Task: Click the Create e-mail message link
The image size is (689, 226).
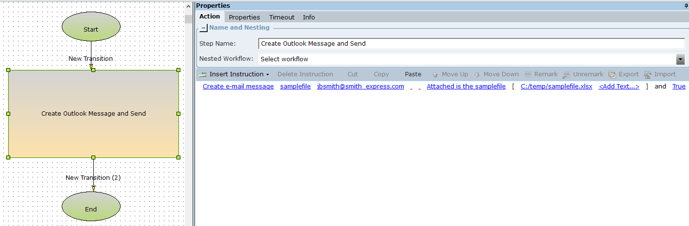Action: tap(238, 87)
